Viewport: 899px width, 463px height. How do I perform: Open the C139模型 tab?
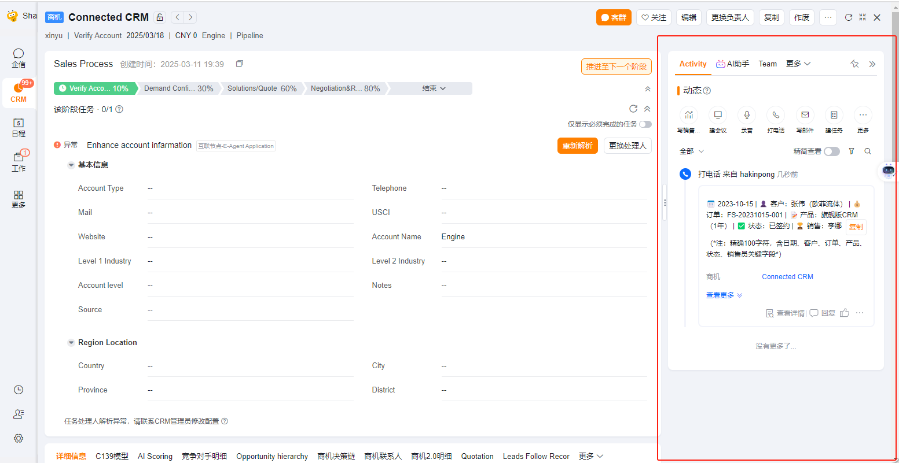[112, 456]
